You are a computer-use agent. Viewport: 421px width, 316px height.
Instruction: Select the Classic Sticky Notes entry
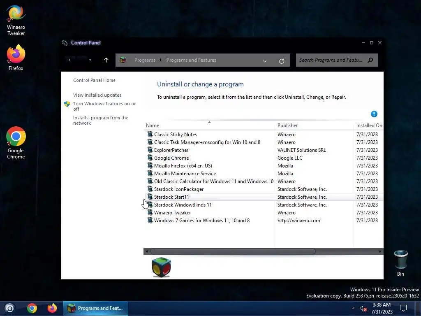(x=264, y=135)
